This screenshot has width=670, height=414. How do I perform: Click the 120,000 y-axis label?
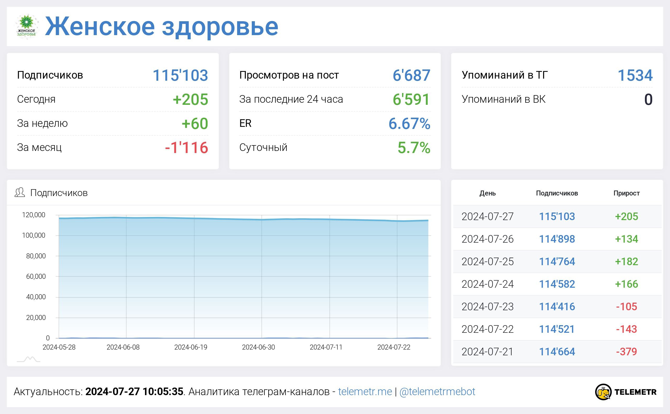34,215
